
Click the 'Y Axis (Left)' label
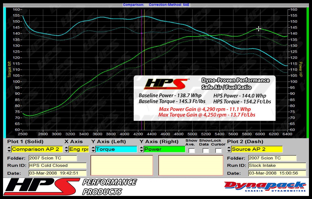coord(109,142)
